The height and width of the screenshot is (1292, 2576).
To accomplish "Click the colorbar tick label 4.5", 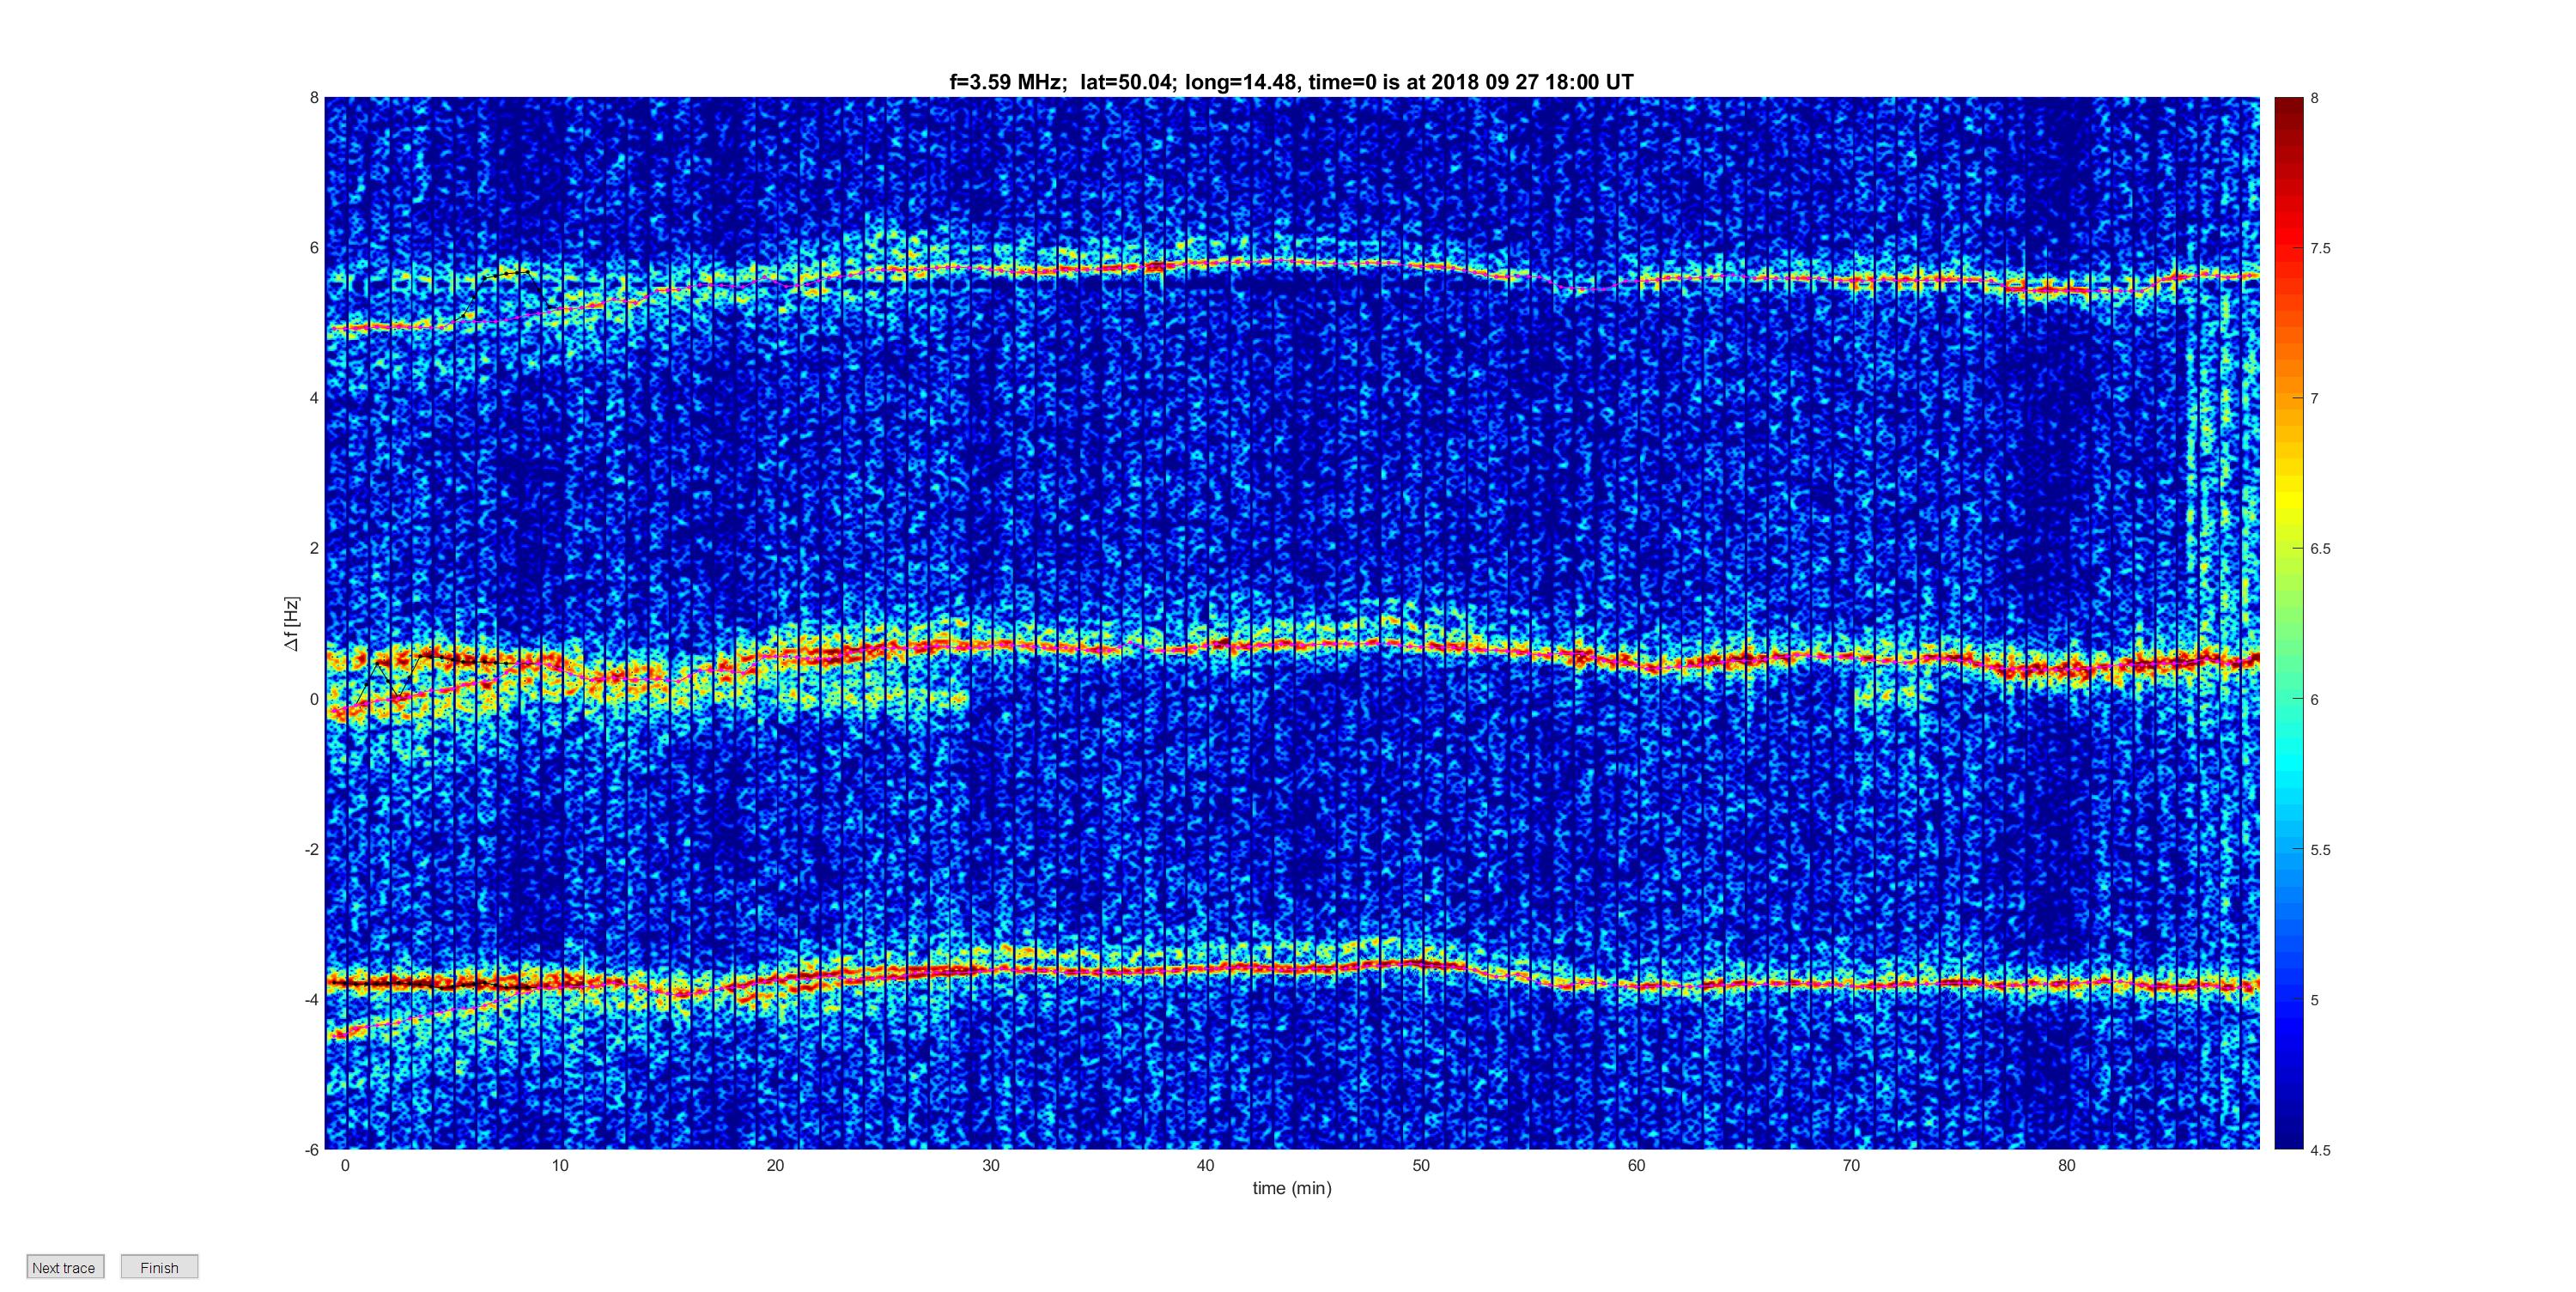I will click(x=2320, y=1150).
